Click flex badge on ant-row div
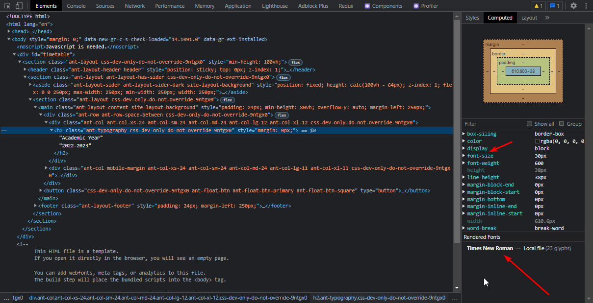Viewport: 593px width, 303px height. (282, 115)
